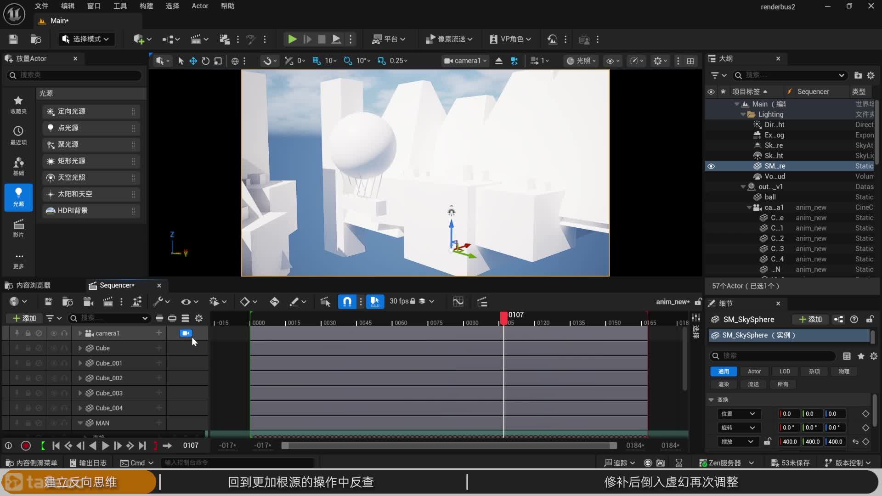
Task: Collapse the 变换 transform section
Action: [x=711, y=400]
